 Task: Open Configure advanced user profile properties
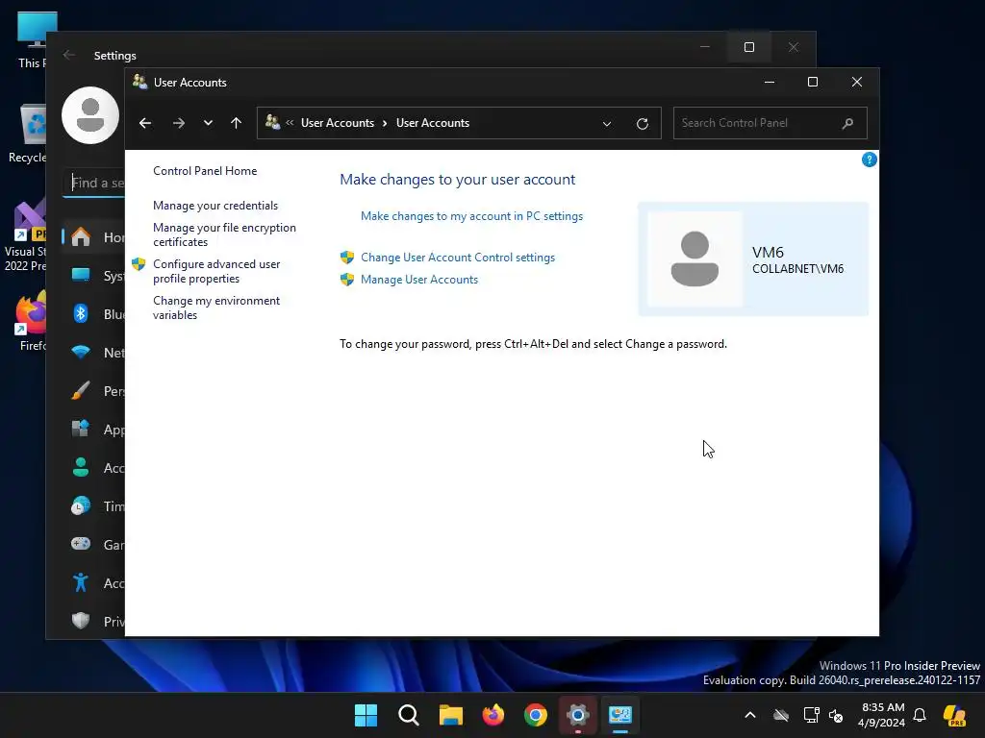216,271
